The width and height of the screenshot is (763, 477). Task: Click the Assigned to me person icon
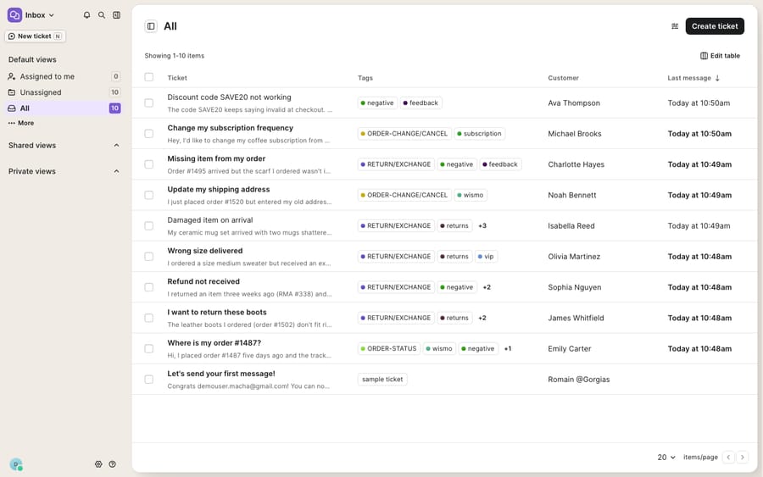pyautogui.click(x=12, y=76)
